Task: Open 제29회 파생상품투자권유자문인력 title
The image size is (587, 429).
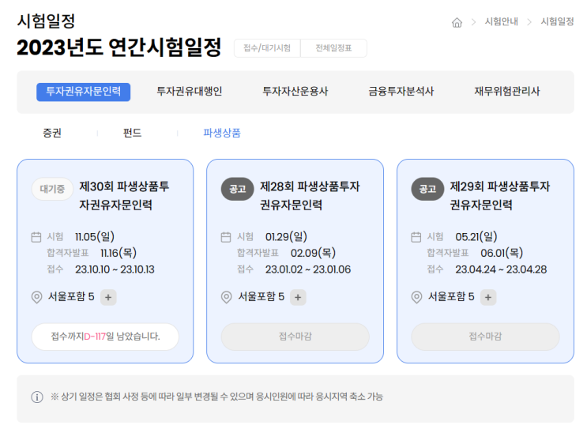Action: [500, 195]
